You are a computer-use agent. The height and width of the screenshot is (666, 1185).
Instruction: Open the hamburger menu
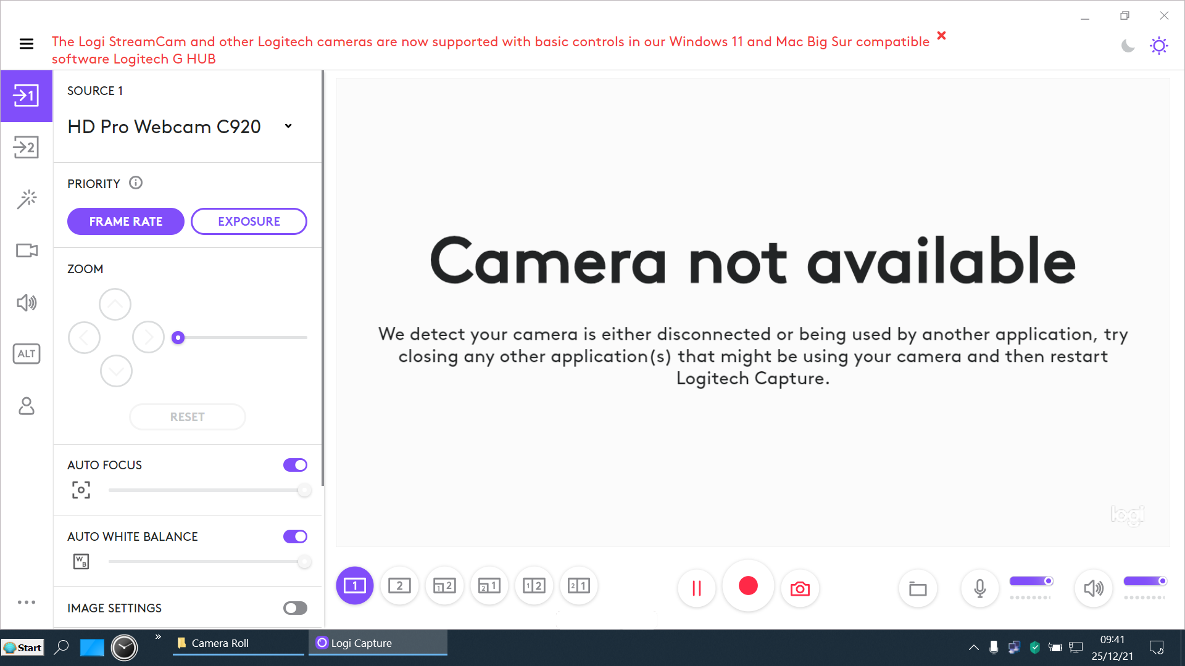point(26,44)
